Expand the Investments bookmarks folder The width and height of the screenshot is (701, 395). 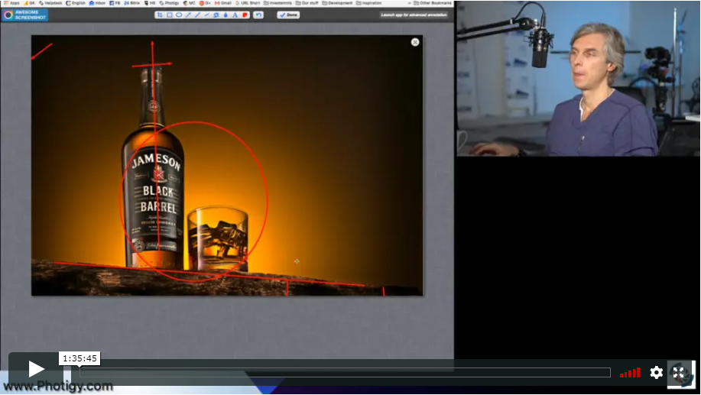click(x=277, y=3)
